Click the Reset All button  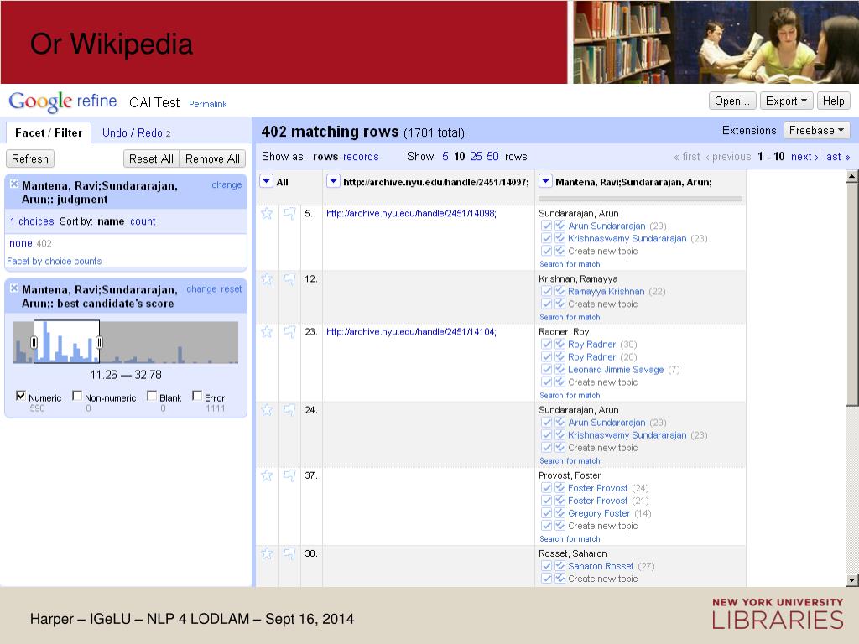[151, 158]
